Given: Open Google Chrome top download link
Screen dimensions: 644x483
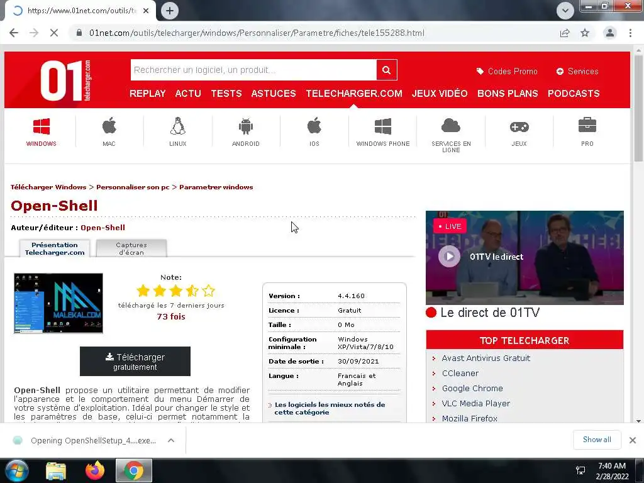Looking at the screenshot, I should tap(472, 388).
